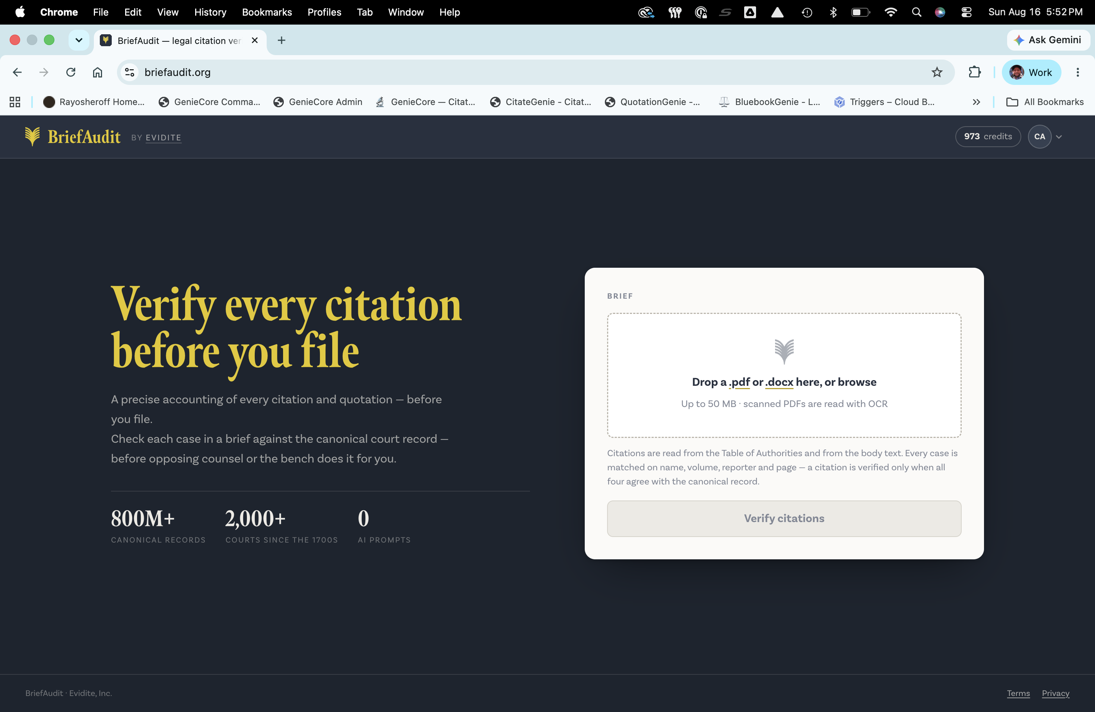Click the BriefAudit wheat logo icon

point(32,137)
